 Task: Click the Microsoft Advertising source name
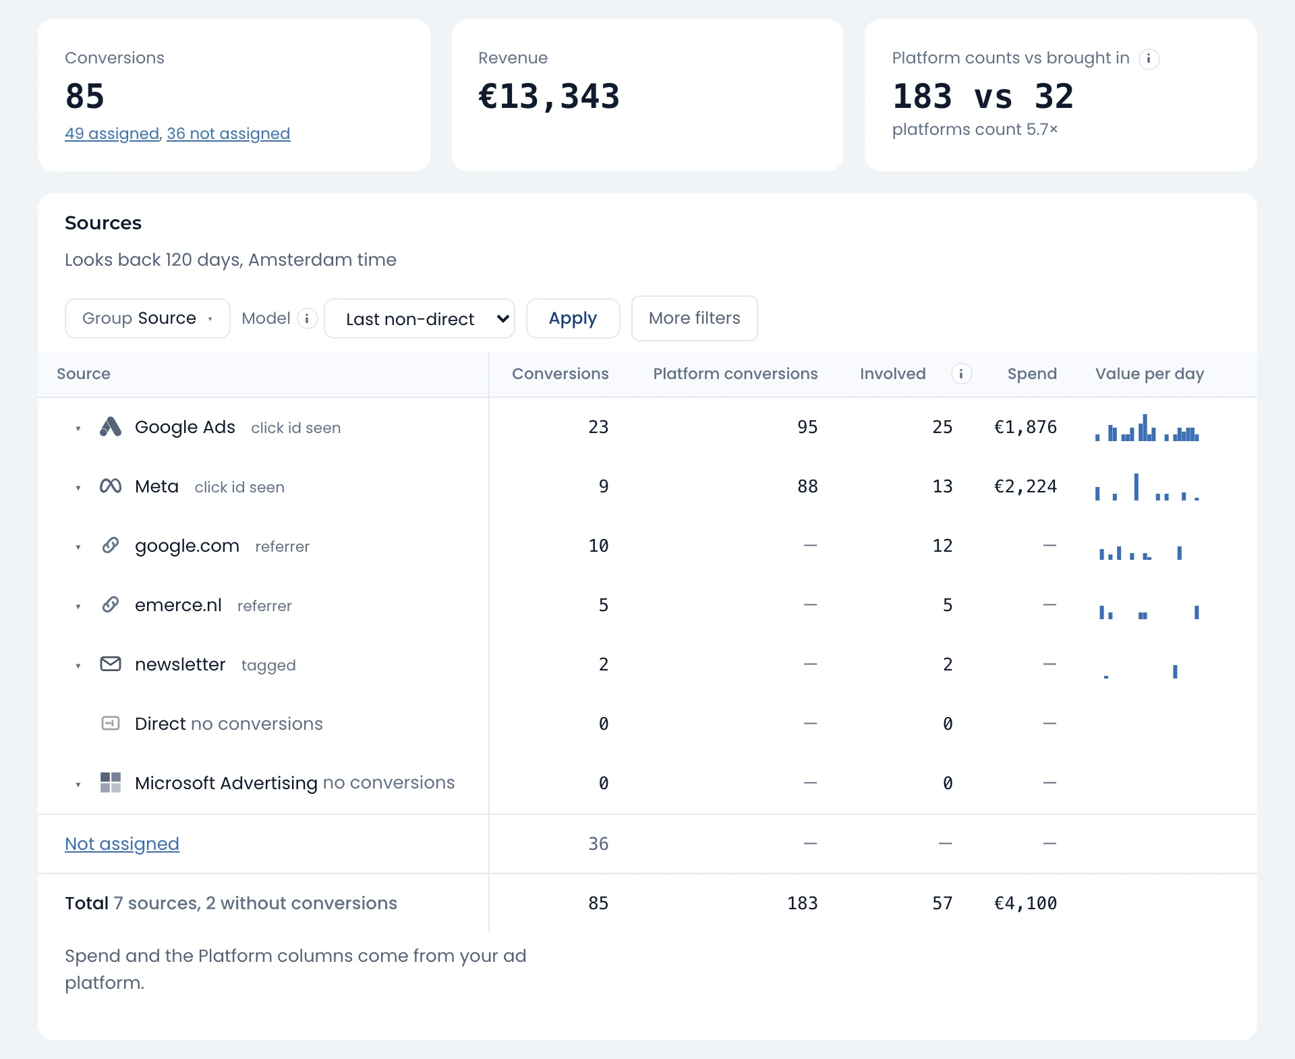pos(226,783)
